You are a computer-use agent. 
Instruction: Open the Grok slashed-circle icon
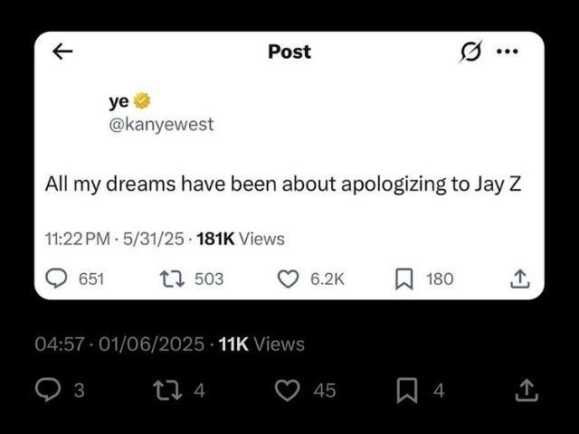pos(470,51)
